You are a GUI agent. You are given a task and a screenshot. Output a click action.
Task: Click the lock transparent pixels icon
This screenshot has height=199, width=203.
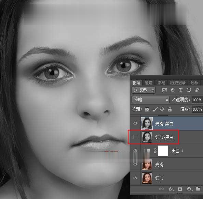click(x=147, y=110)
